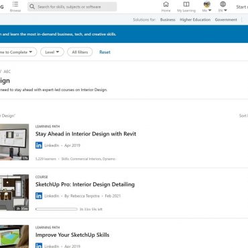Open the EN language globe icon

coord(223,4)
